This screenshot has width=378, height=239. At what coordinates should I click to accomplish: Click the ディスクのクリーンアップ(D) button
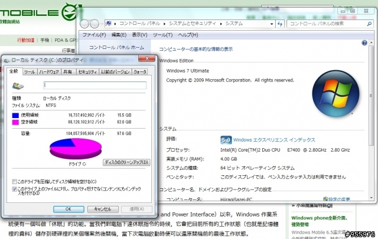(126, 162)
